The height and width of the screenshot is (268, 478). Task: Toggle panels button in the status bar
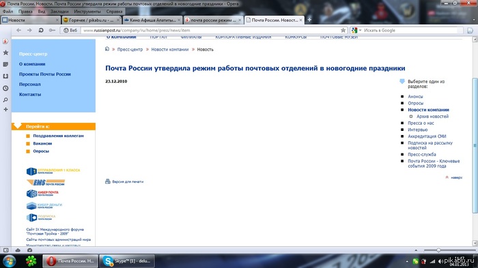5,250
